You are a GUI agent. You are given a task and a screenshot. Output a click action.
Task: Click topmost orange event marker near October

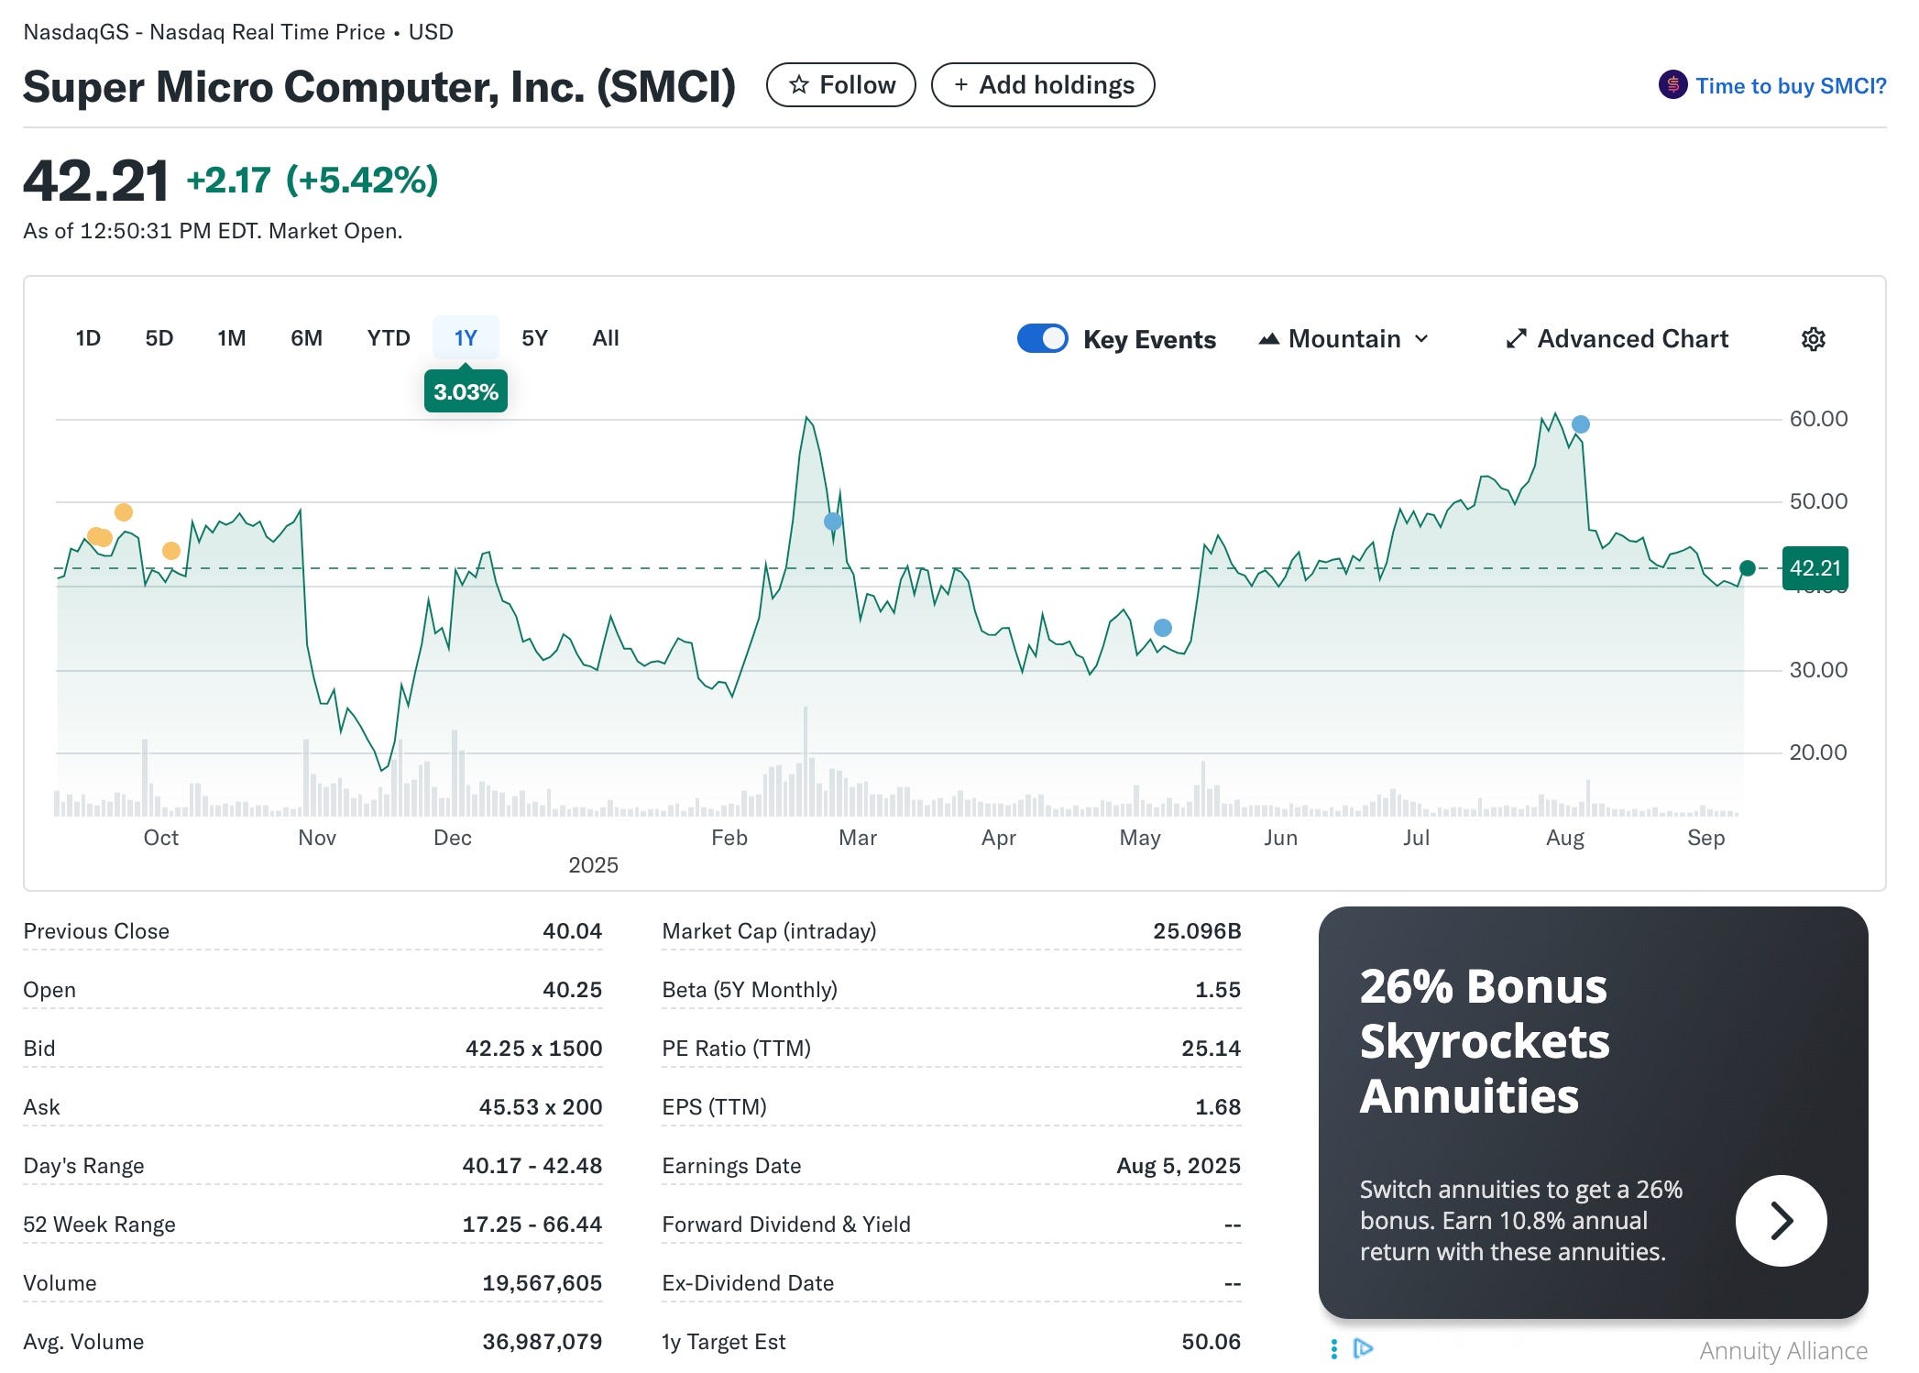(124, 512)
